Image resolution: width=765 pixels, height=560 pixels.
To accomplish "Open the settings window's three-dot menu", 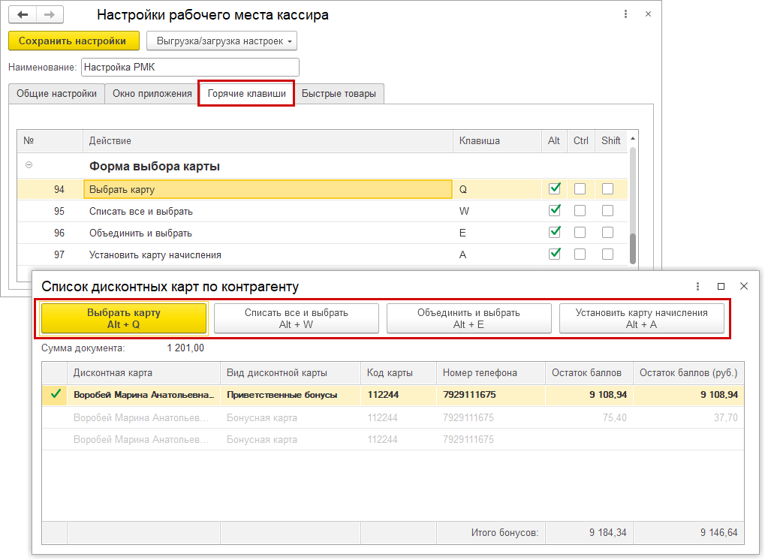I will 626,14.
